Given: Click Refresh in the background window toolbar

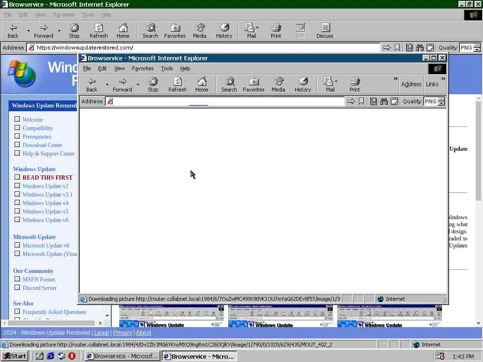Looking at the screenshot, I should click(99, 31).
